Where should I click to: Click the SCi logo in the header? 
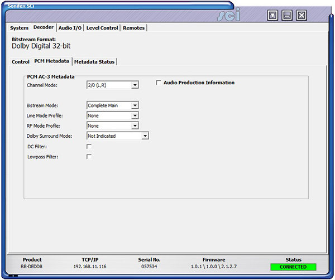click(229, 15)
